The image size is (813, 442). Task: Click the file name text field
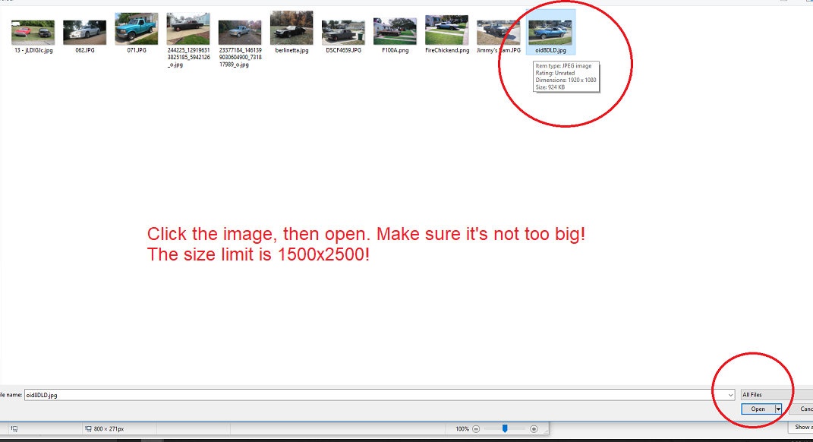coord(372,395)
